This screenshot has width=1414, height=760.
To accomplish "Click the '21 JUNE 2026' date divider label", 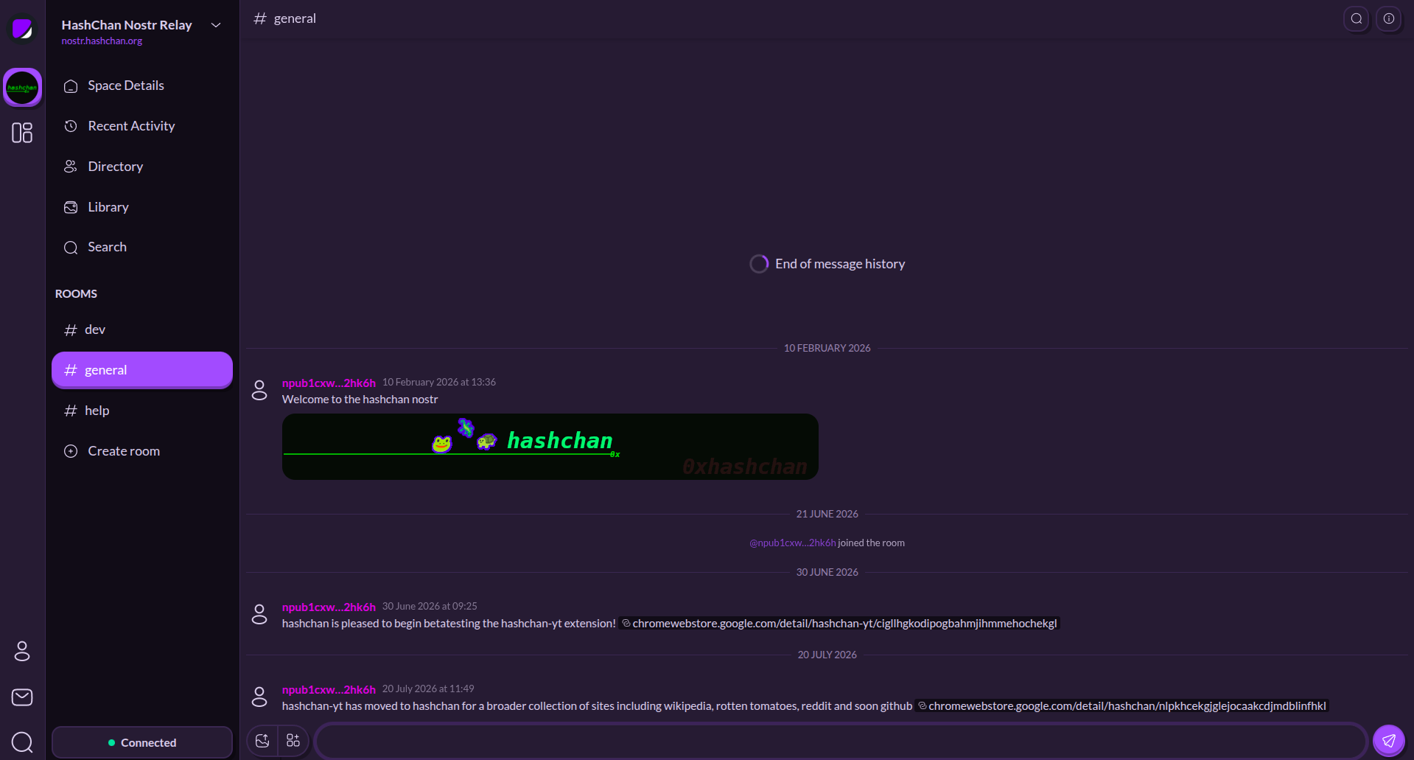I will (827, 514).
